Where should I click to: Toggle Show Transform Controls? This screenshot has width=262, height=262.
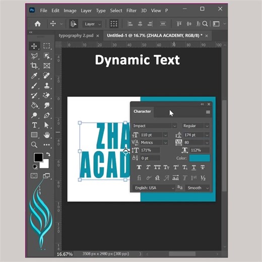click(114, 24)
